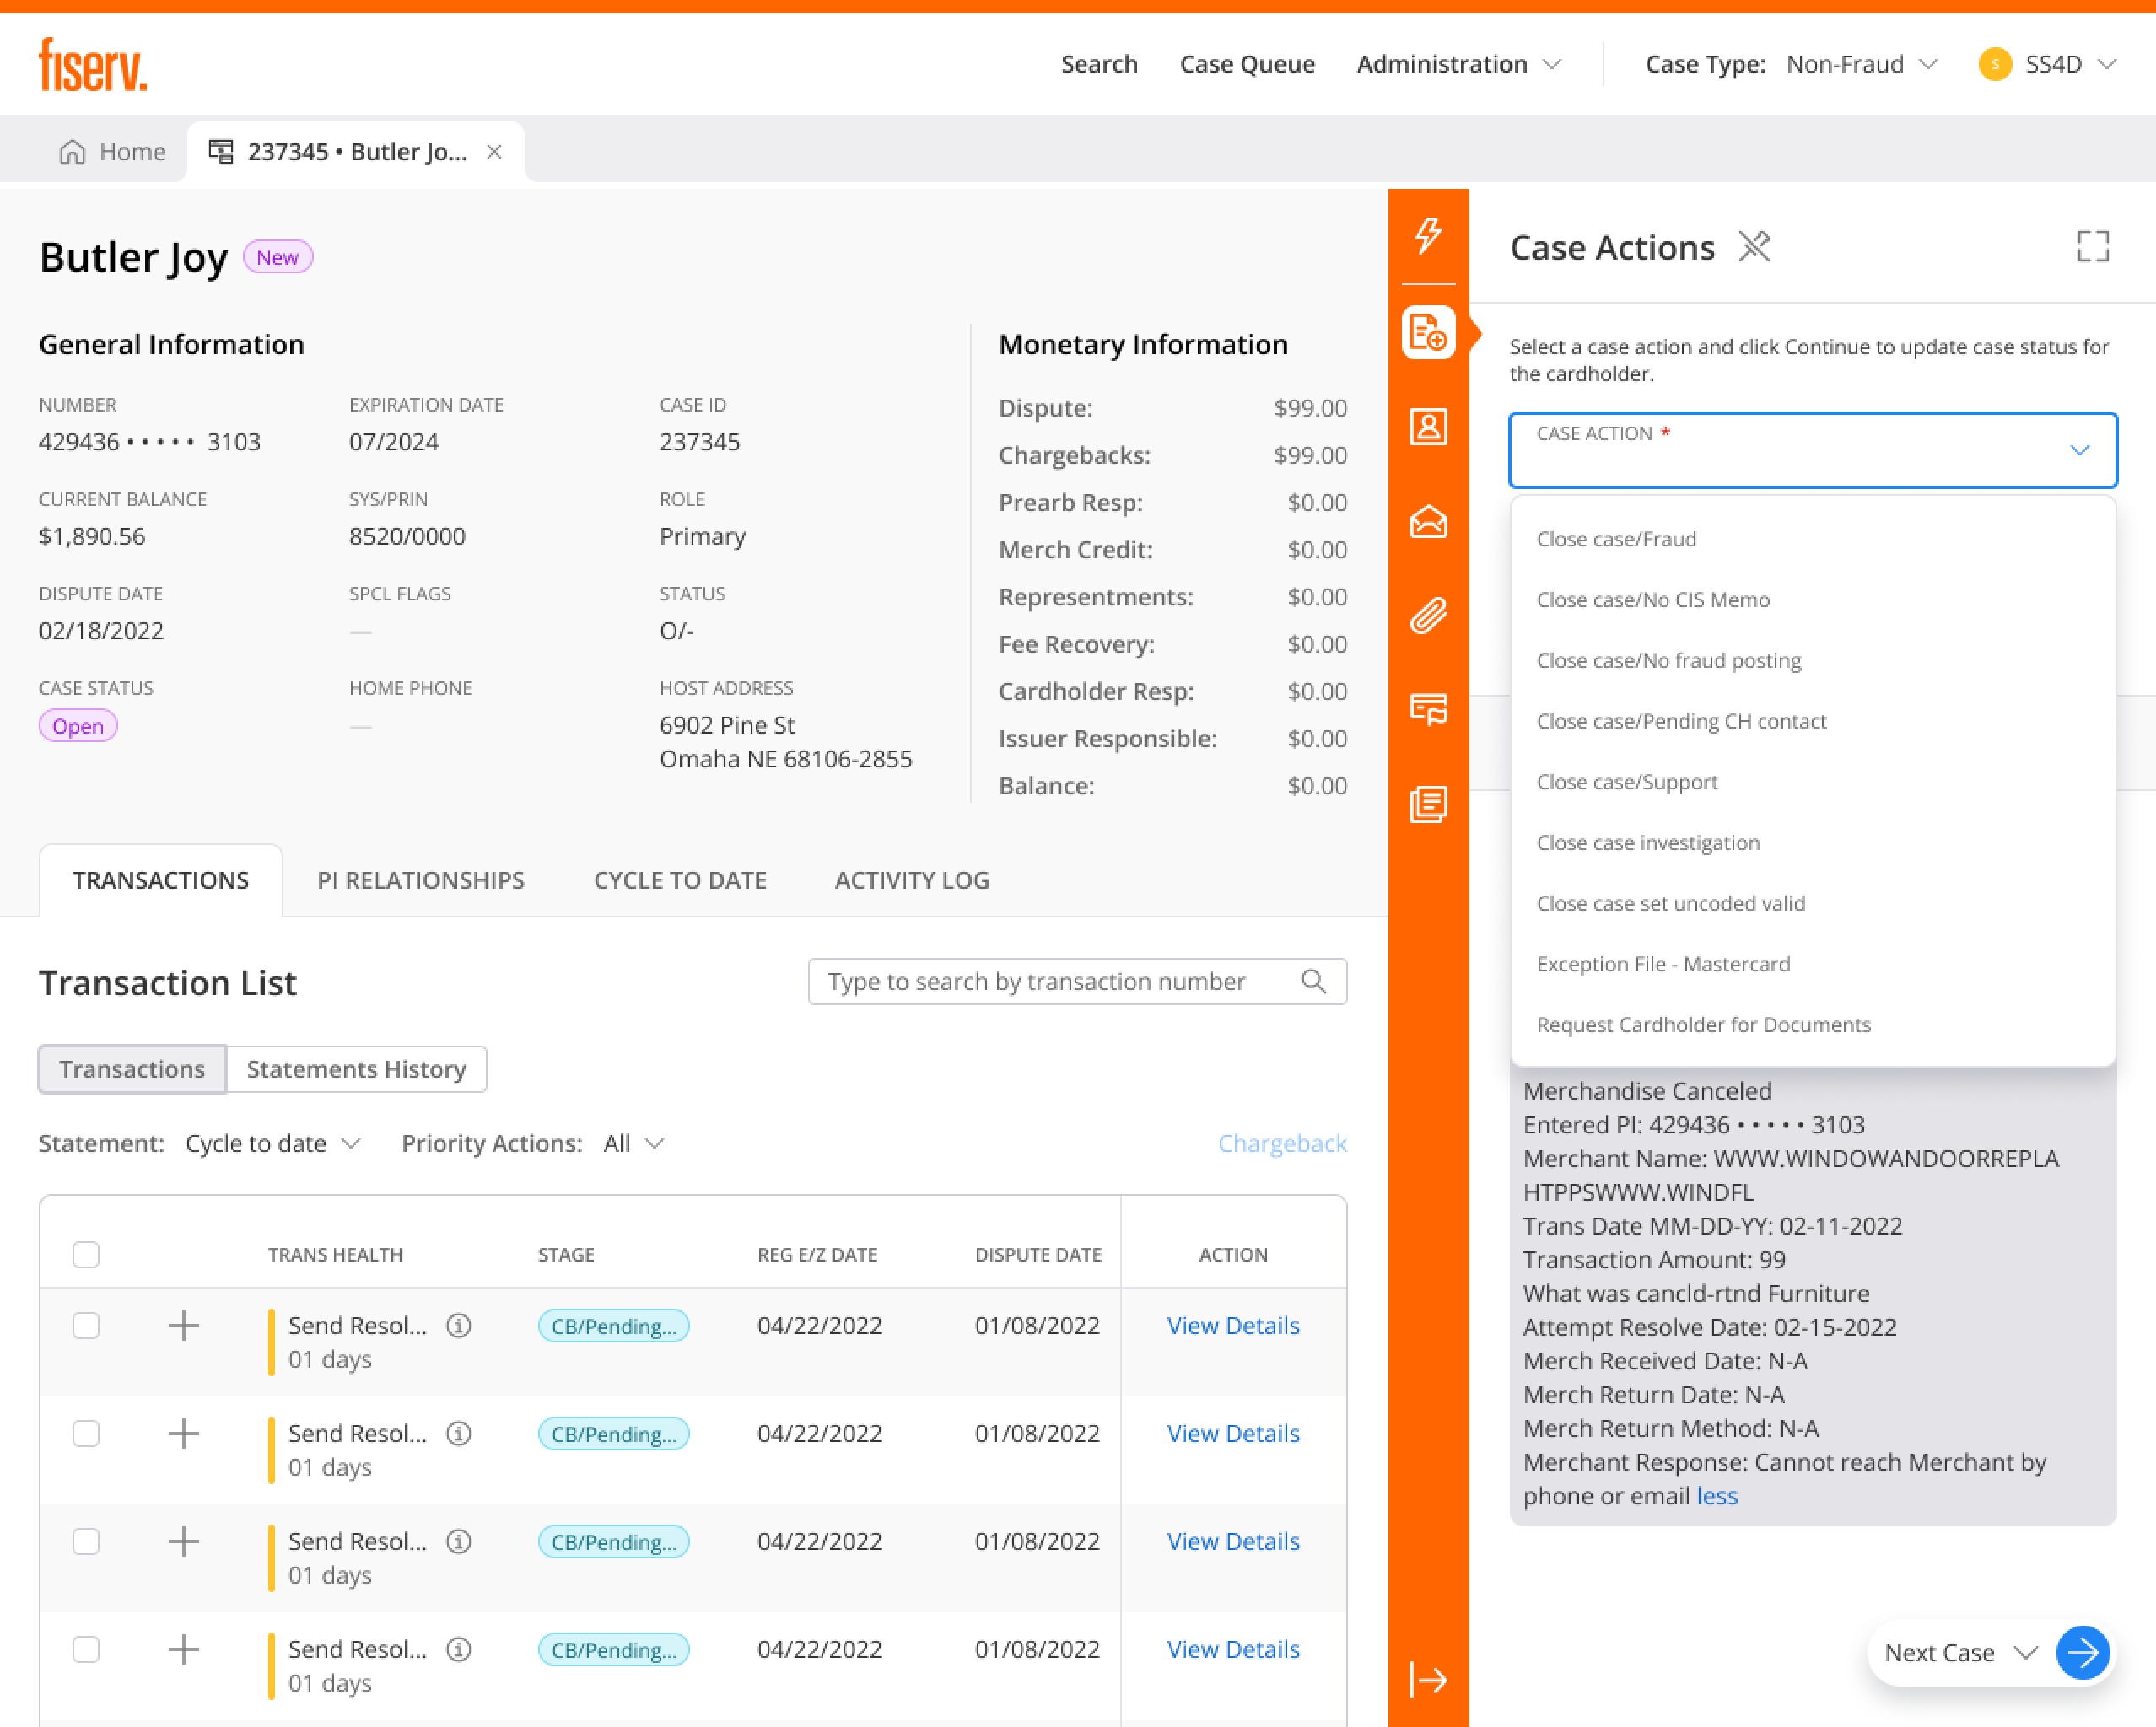The width and height of the screenshot is (2156, 1727).
Task: Click the Chargeback link
Action: coord(1282,1143)
